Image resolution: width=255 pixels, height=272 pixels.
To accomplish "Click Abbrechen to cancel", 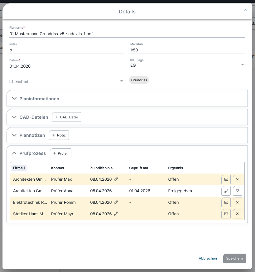I will (x=208, y=258).
